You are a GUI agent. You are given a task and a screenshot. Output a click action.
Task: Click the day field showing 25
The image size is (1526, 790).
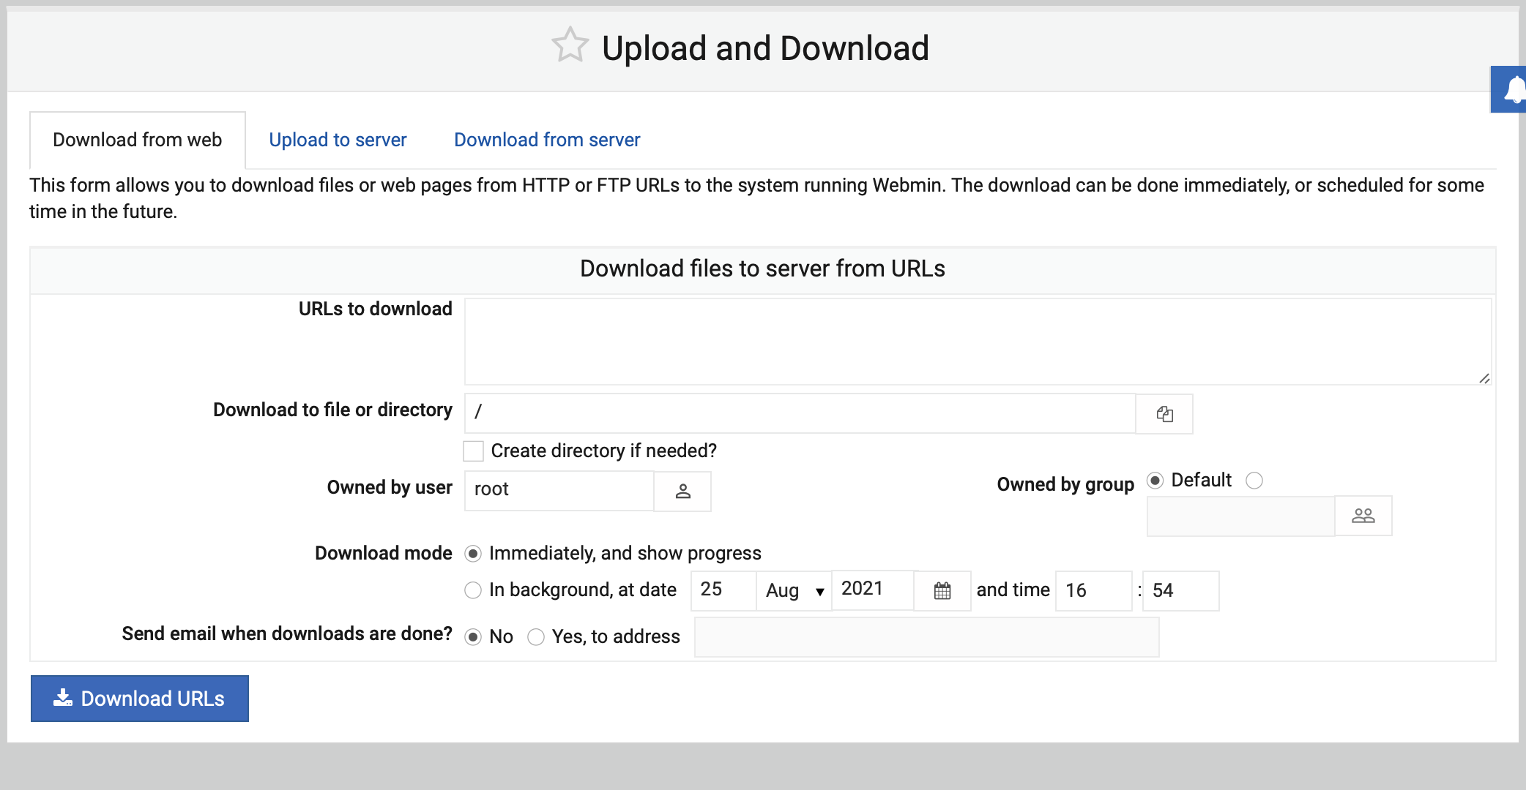click(723, 590)
